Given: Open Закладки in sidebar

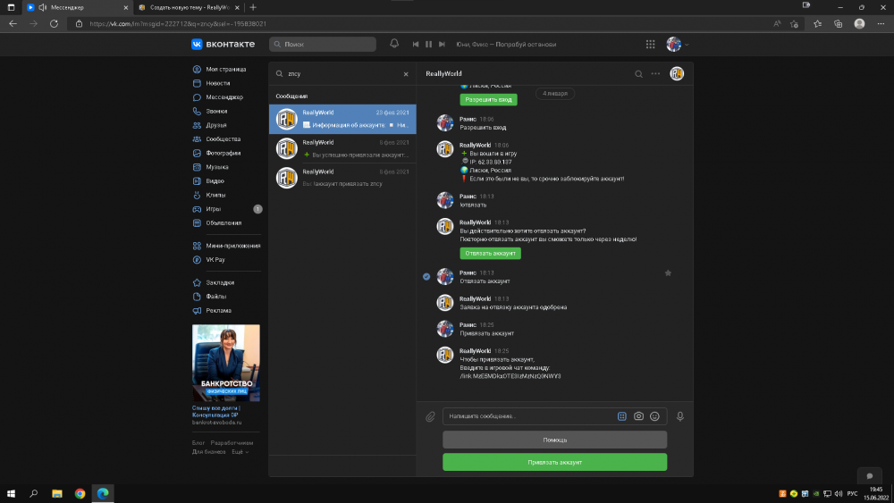Looking at the screenshot, I should (x=220, y=282).
